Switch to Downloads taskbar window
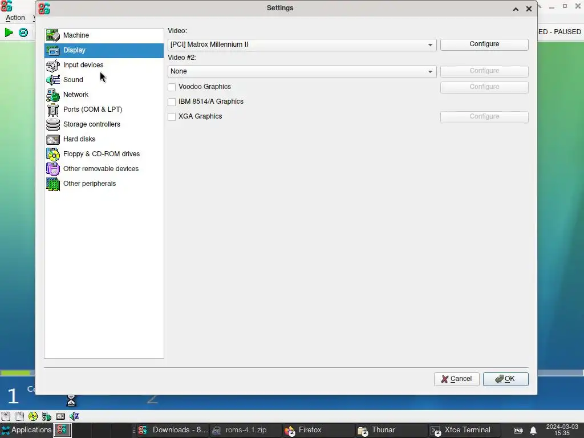 pos(173,430)
